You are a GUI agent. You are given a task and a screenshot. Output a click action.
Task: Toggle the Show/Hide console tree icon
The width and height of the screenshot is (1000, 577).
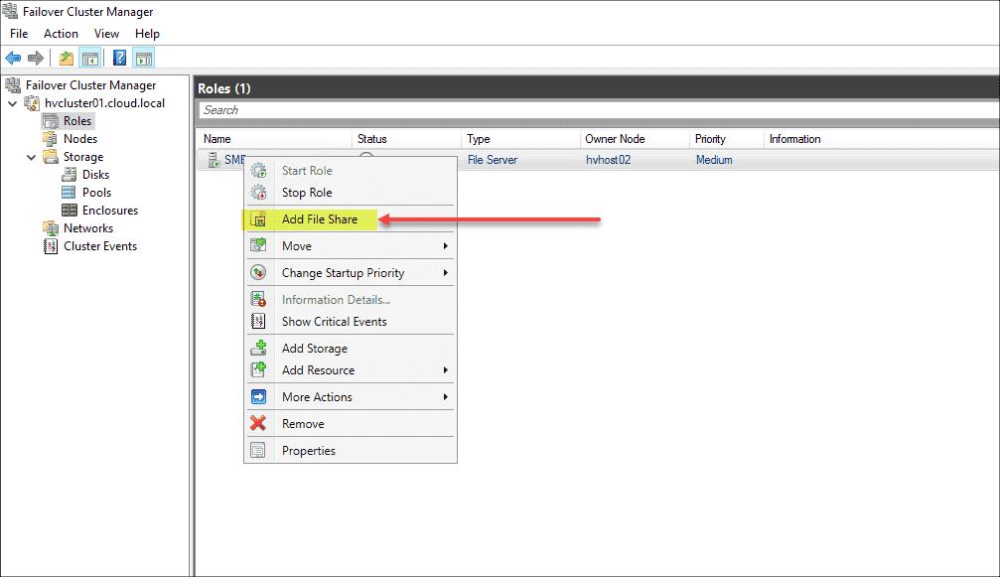tap(89, 57)
